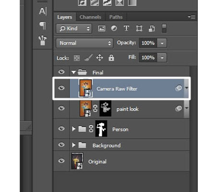Hide the Final group

pos(61,72)
